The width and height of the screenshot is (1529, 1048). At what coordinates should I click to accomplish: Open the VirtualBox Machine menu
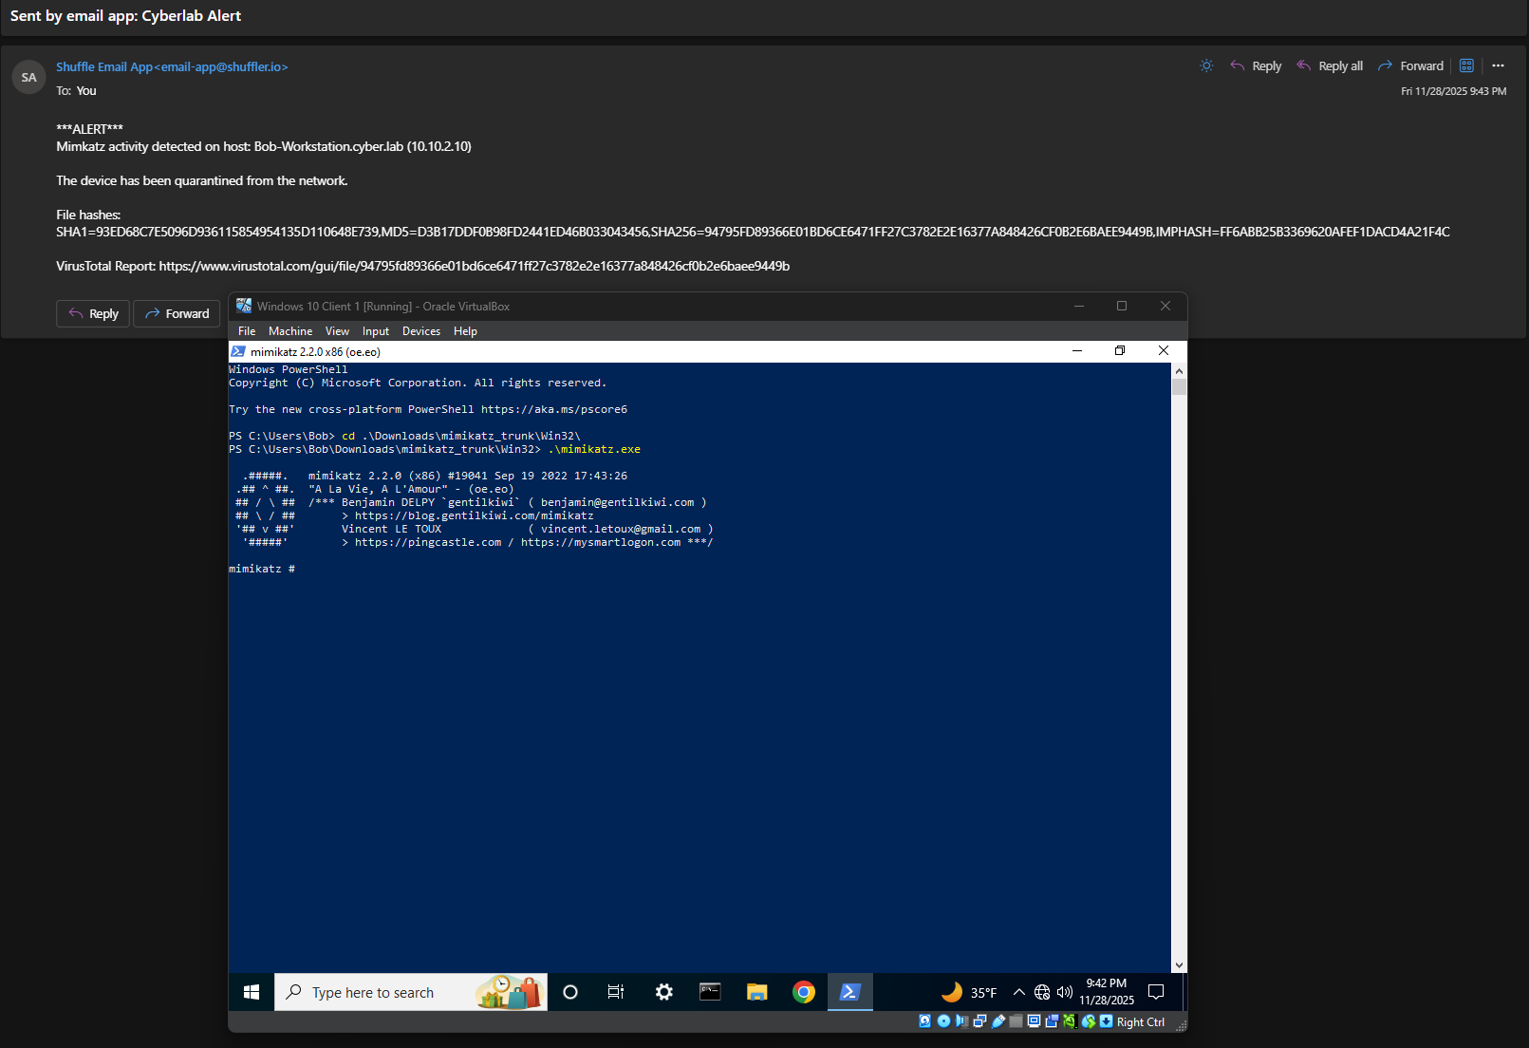pos(289,331)
